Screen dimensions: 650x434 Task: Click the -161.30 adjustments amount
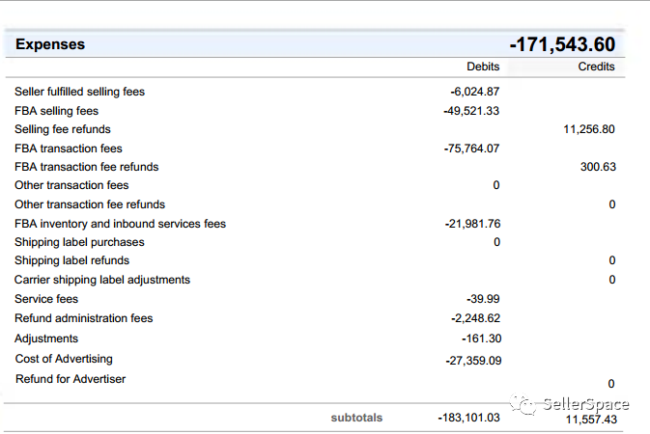pyautogui.click(x=481, y=339)
